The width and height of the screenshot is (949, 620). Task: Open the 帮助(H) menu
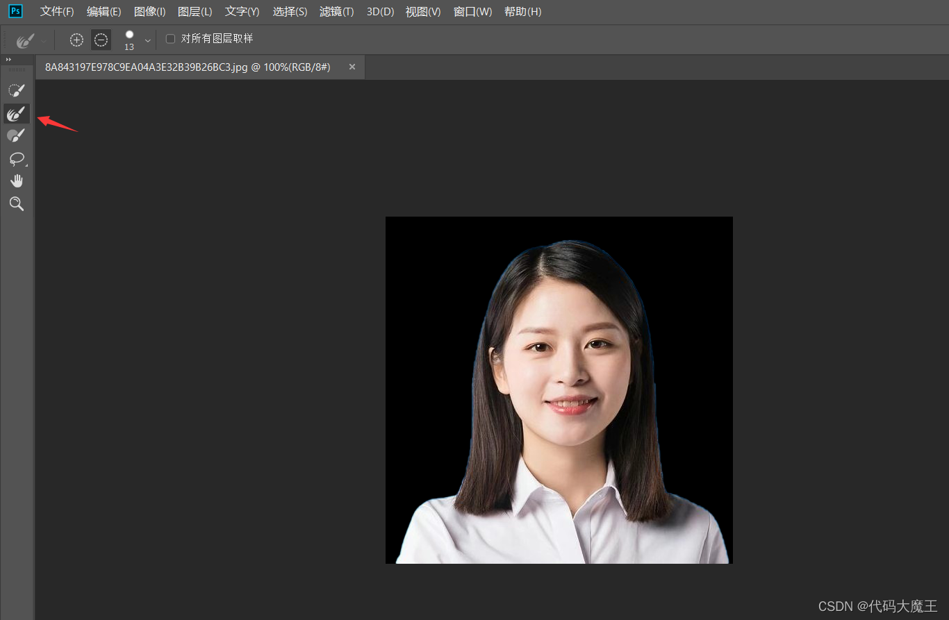[x=522, y=12]
